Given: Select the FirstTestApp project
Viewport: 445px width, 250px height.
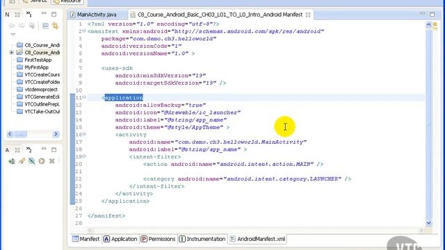Looking at the screenshot, I should [38, 60].
